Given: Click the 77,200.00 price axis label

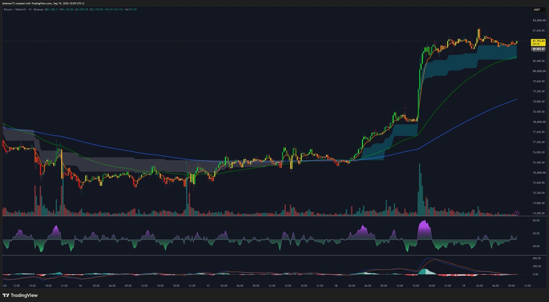Looking at the screenshot, I should 539,142.
